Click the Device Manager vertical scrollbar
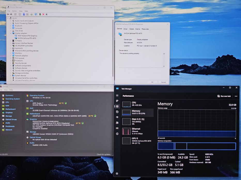Image resolution: width=241 pixels, height=180 pixels. tap(113, 48)
